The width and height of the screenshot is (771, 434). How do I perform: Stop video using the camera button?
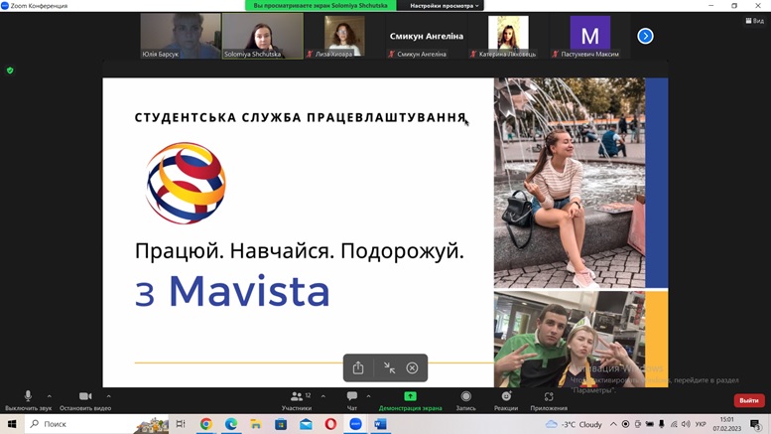point(85,400)
